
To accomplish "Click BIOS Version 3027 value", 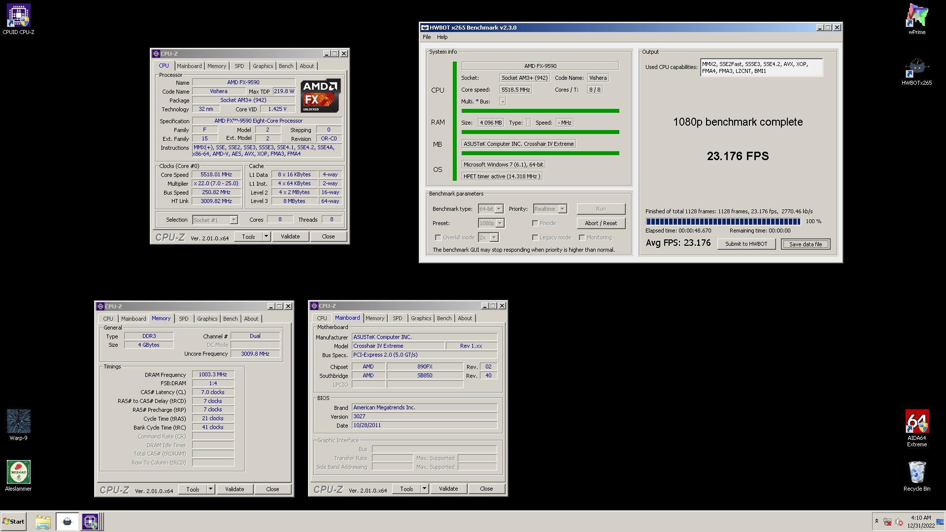I will (x=424, y=417).
